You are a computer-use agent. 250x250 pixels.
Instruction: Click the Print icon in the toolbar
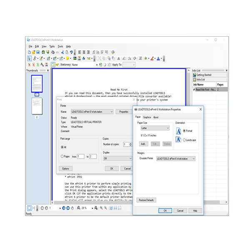[52, 52]
